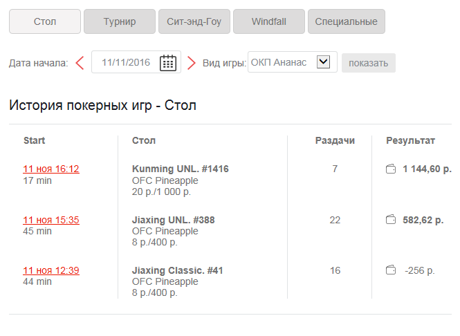Open the Windfall tab
Image resolution: width=460 pixels, height=336 pixels.
click(269, 21)
